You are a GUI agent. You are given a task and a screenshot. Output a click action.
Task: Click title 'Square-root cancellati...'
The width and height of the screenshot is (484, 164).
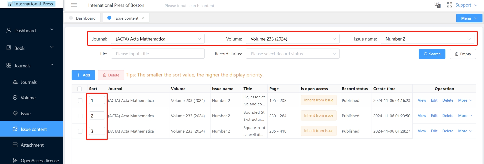254,131
